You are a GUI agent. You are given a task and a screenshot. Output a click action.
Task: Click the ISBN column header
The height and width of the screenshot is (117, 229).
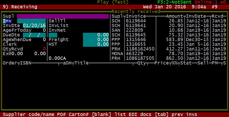pos(26,63)
